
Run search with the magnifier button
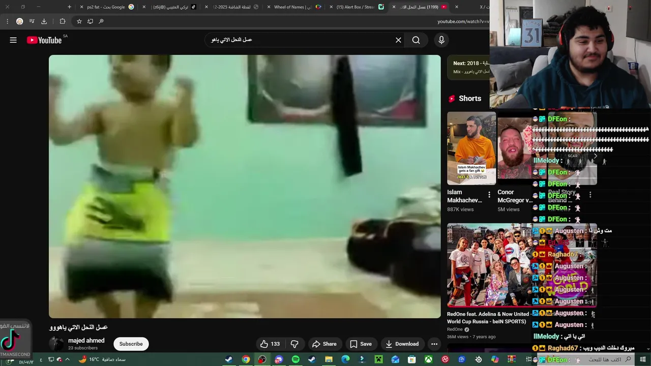pyautogui.click(x=416, y=40)
